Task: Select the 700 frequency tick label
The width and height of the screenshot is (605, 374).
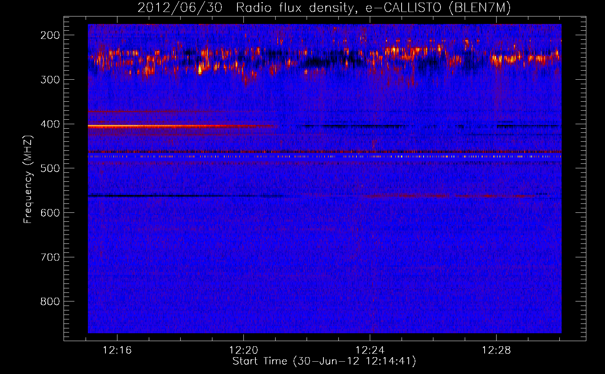Action: click(x=50, y=257)
